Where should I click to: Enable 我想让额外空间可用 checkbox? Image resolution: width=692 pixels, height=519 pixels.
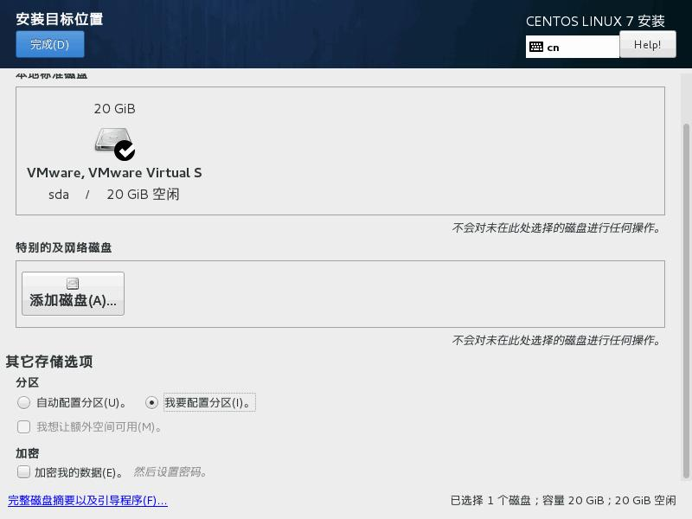click(x=23, y=426)
